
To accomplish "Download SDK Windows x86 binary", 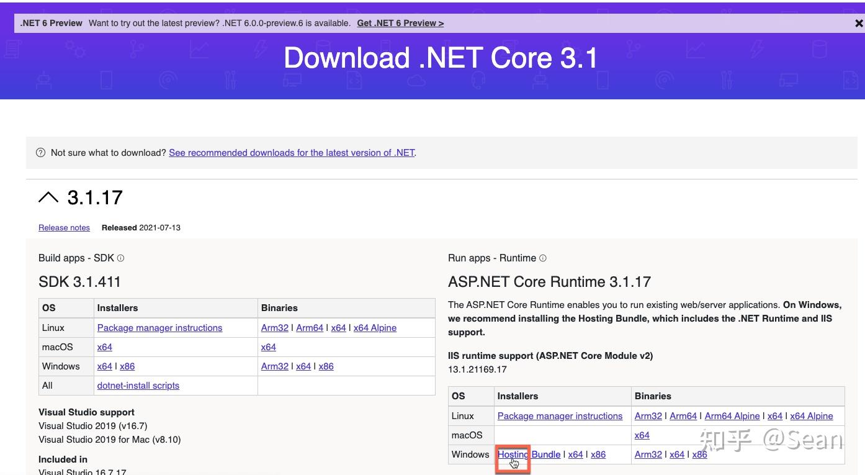I will pyautogui.click(x=326, y=366).
